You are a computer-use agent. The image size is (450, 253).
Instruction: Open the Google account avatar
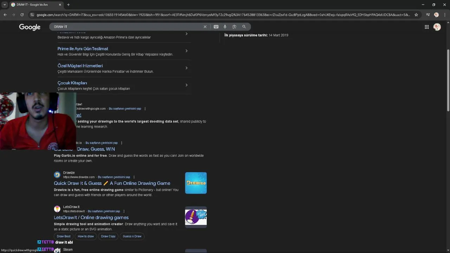[x=437, y=27]
